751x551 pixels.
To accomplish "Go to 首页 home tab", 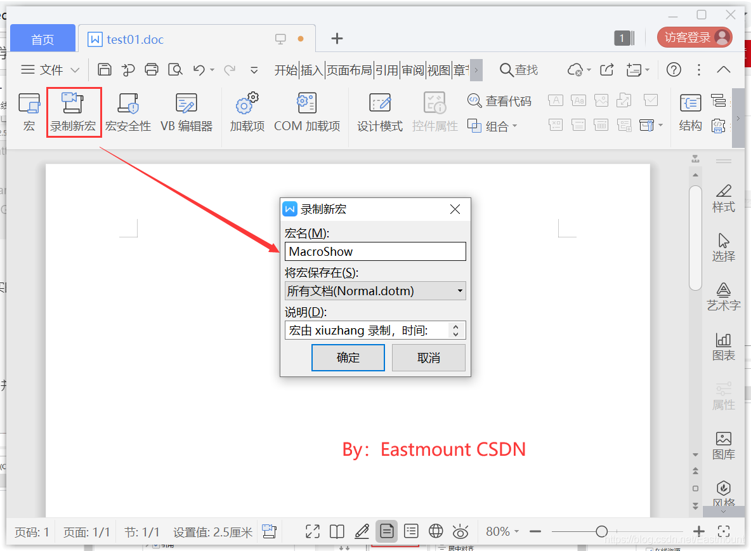I will pos(42,39).
